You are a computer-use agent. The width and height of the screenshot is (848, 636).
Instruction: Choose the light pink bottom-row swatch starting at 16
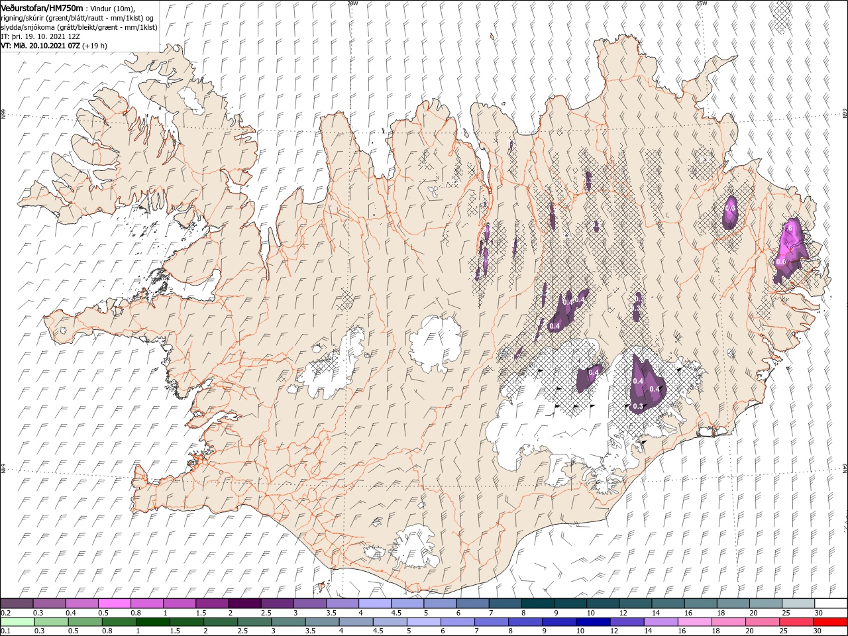694,622
